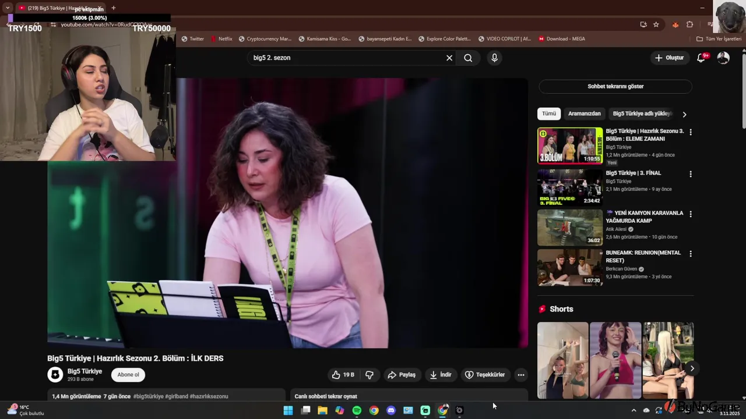Open the first Shorts thumbnail

coord(562,360)
